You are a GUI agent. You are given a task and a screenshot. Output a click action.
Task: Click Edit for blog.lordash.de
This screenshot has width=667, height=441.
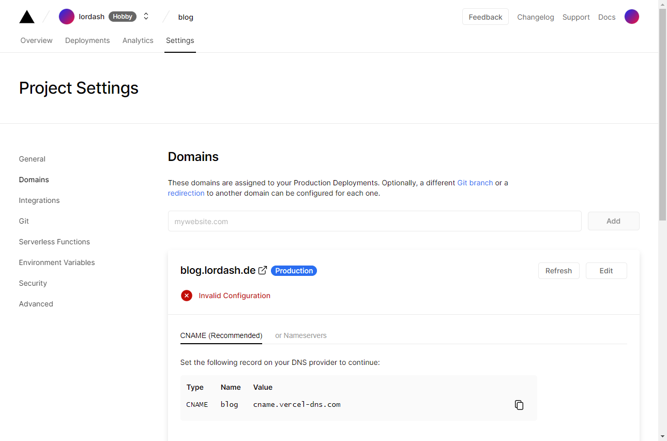click(x=607, y=271)
